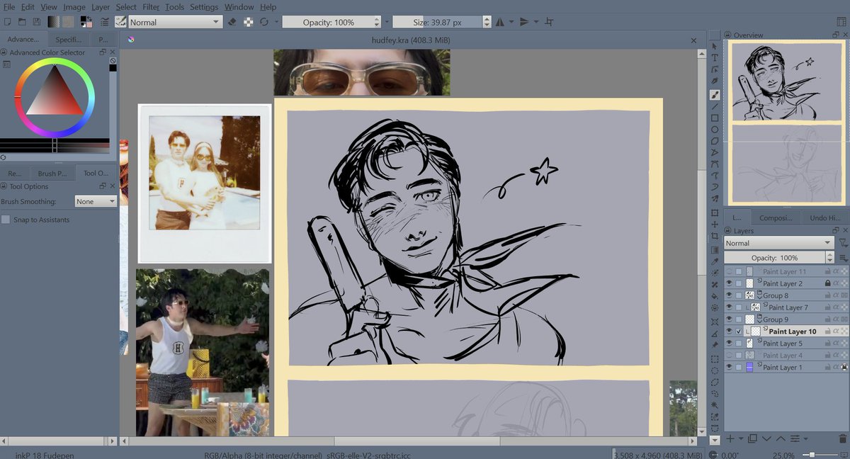Open the wrap around mode icon
The width and height of the screenshot is (850, 459).
(x=550, y=22)
